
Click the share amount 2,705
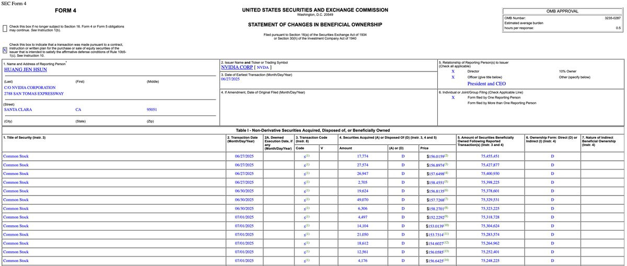coord(363,183)
